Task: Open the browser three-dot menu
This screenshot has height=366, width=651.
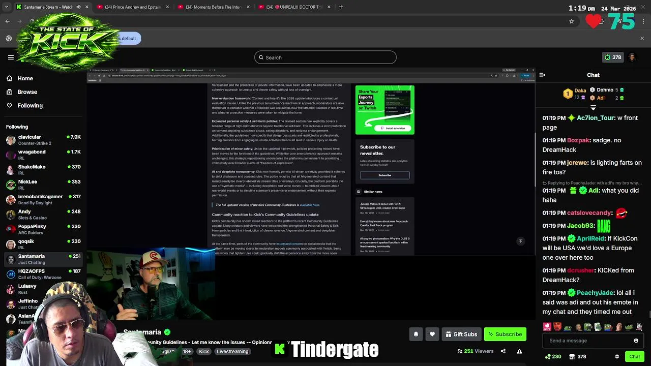Action: [x=643, y=21]
